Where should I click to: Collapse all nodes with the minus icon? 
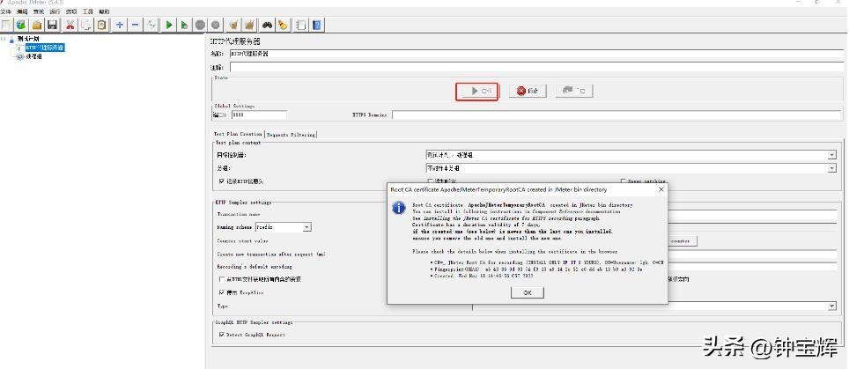point(136,25)
